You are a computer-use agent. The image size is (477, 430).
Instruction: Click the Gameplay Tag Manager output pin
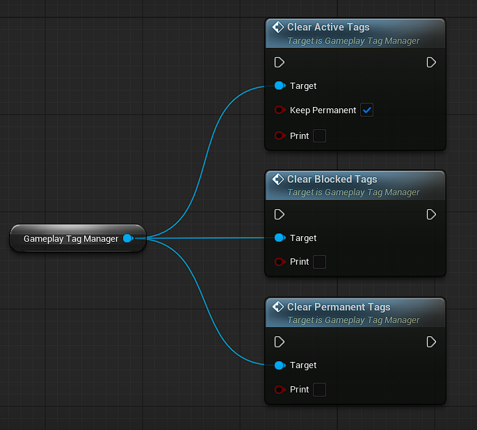pos(128,238)
